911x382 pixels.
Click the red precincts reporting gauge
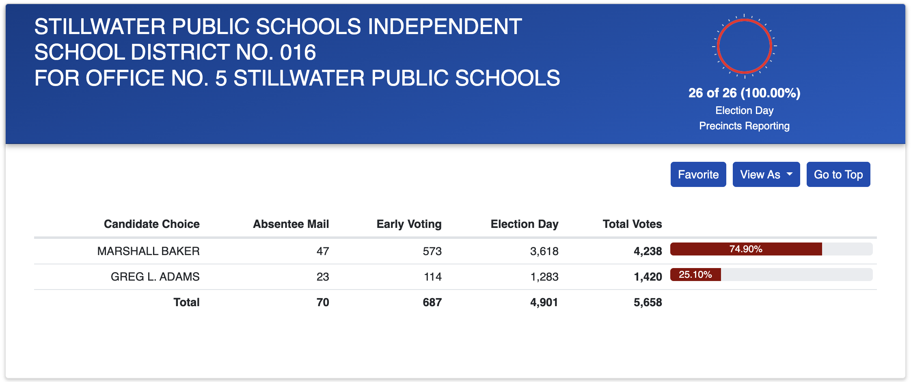[x=744, y=46]
